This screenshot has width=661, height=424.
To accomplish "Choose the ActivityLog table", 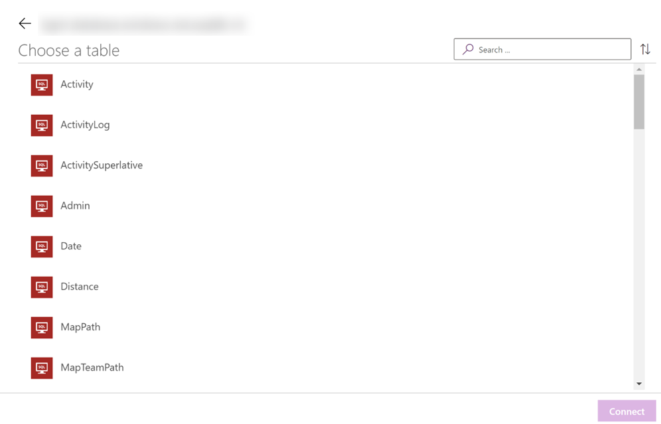I will point(85,125).
